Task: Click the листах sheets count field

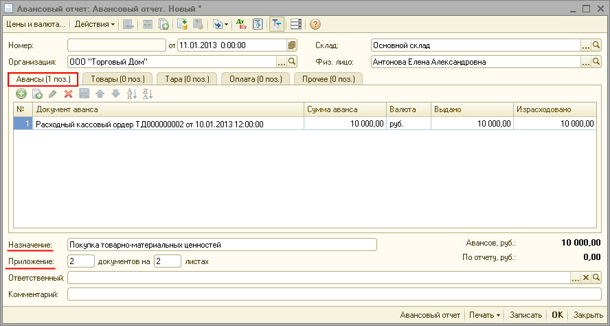Action: pos(168,261)
